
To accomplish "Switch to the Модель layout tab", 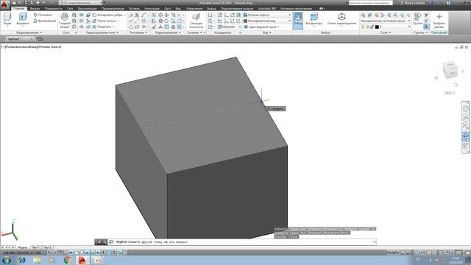I will click(23, 247).
